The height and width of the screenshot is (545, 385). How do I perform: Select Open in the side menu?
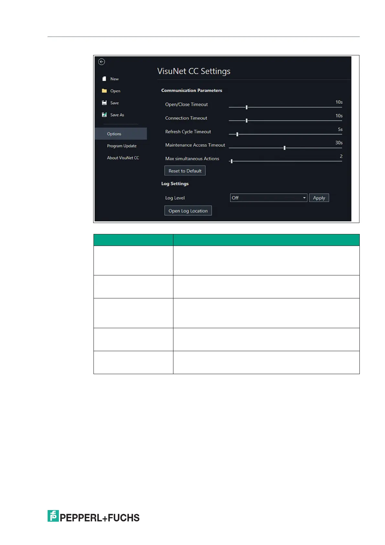tap(115, 91)
